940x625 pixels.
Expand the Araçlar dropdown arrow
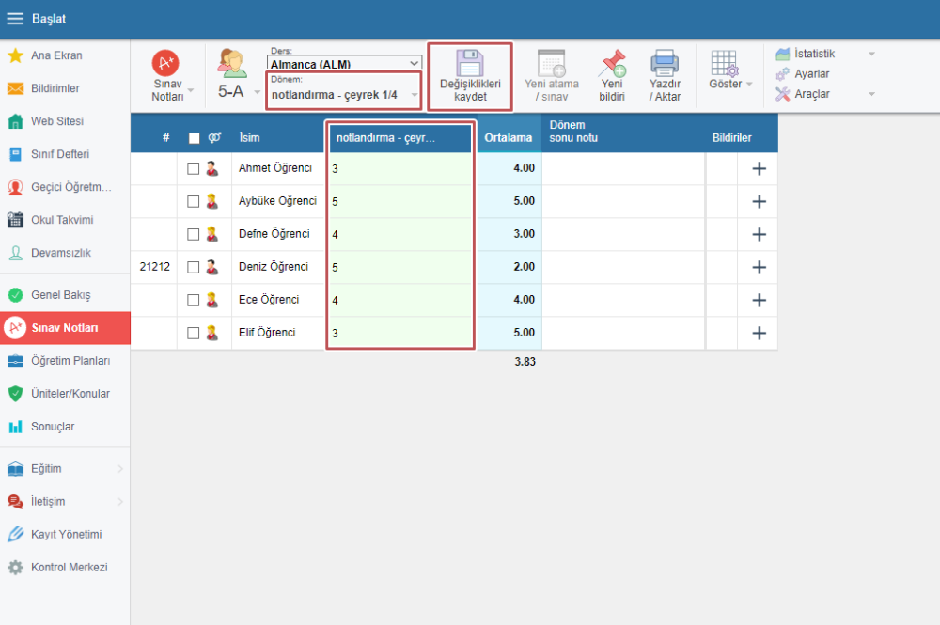(871, 94)
